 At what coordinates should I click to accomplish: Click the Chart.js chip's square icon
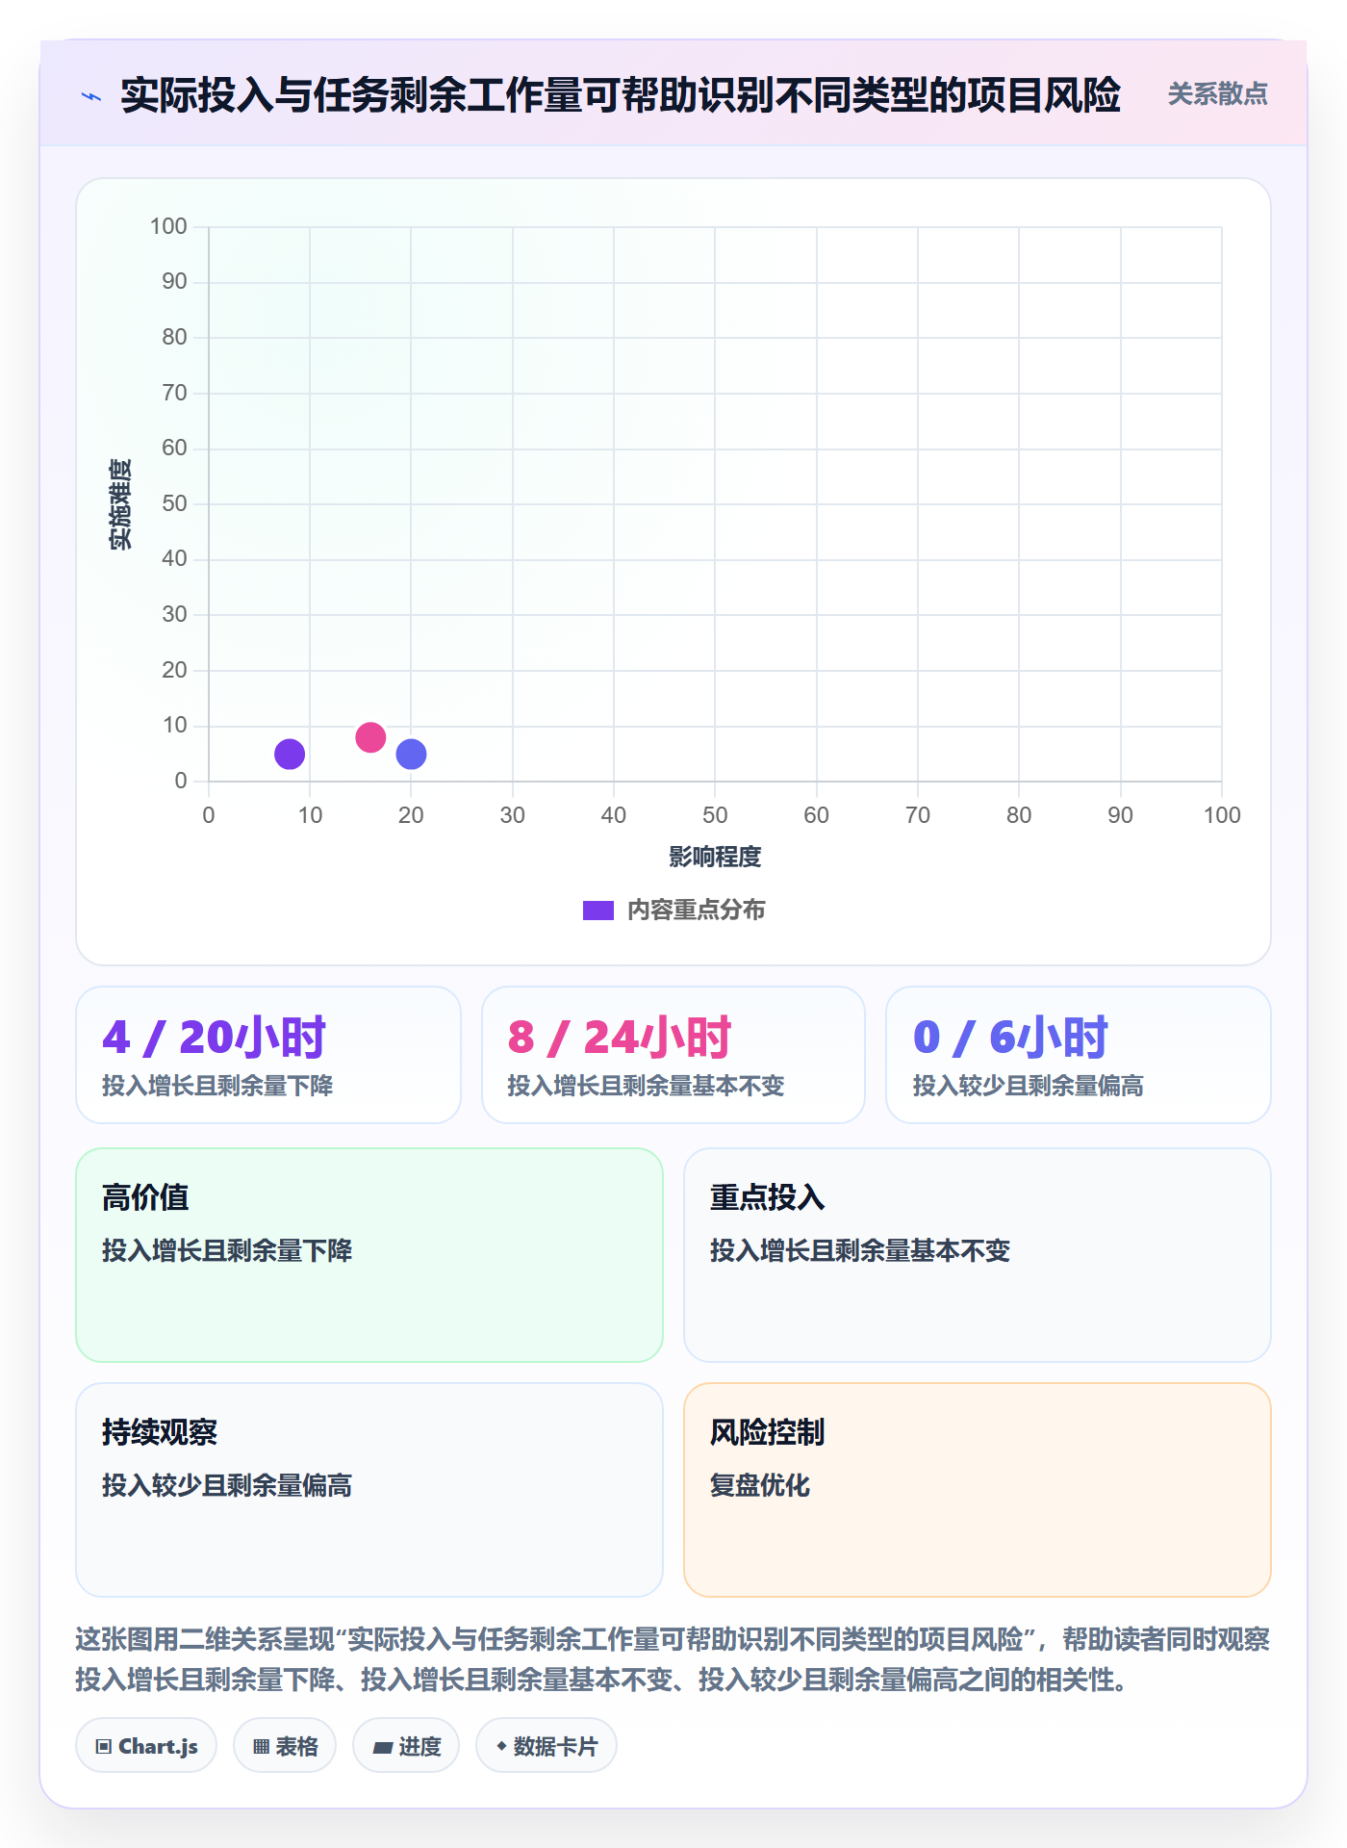point(104,1746)
